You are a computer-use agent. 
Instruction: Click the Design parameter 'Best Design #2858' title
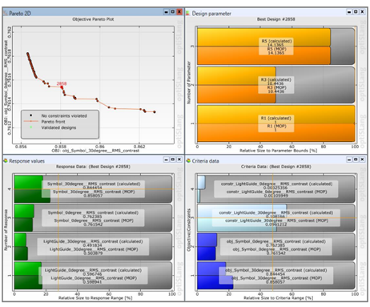276,19
